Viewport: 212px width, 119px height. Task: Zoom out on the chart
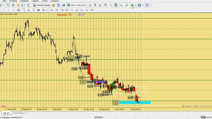tap(111, 5)
